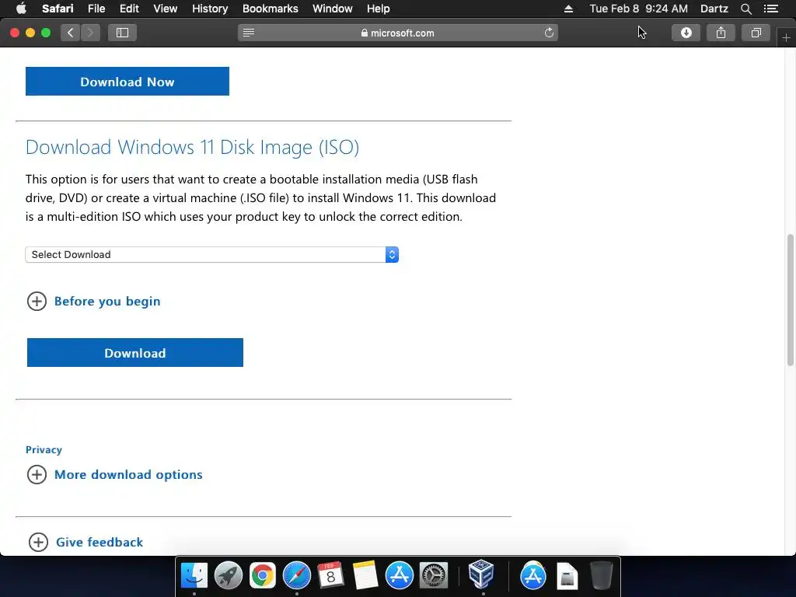This screenshot has width=796, height=597.
Task: Open the Trash in the Dock
Action: point(602,575)
